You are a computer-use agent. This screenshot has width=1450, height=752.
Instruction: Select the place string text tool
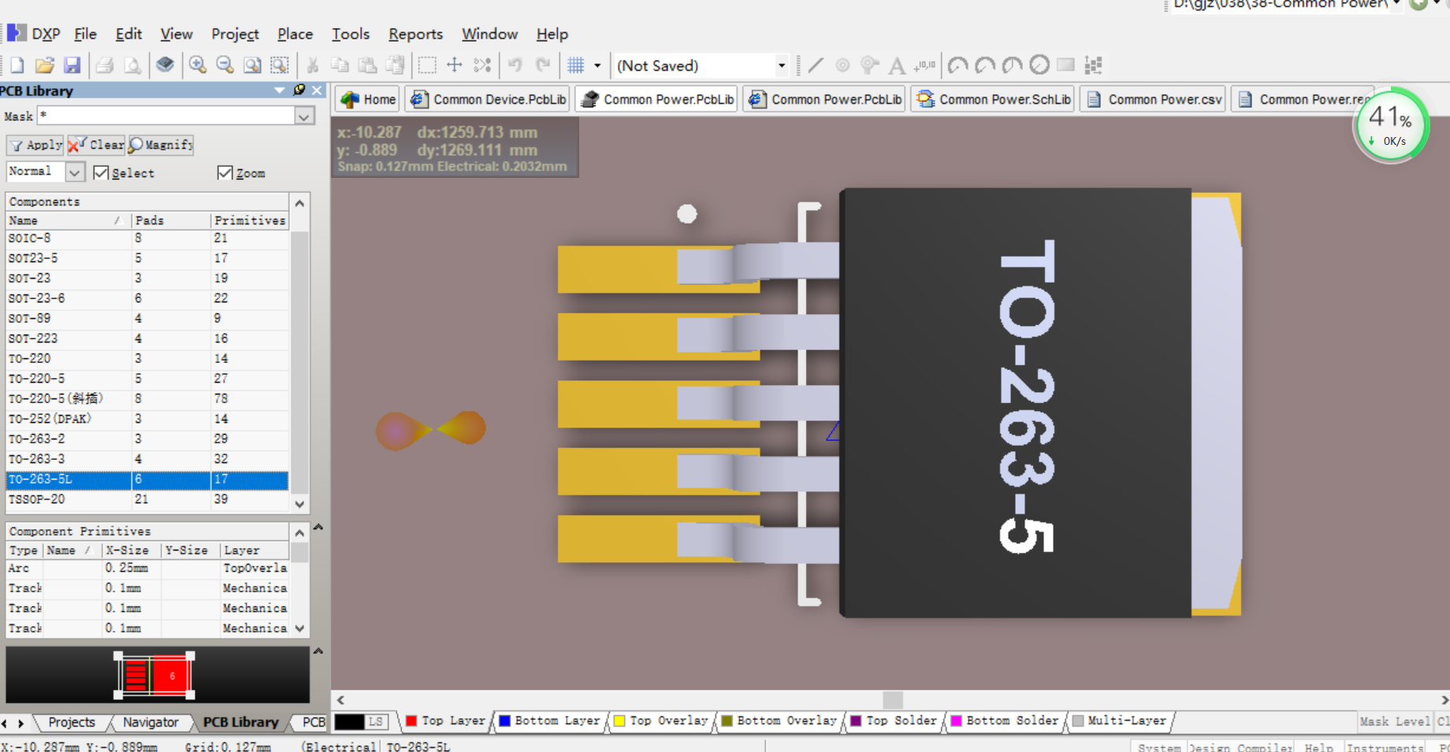click(897, 65)
